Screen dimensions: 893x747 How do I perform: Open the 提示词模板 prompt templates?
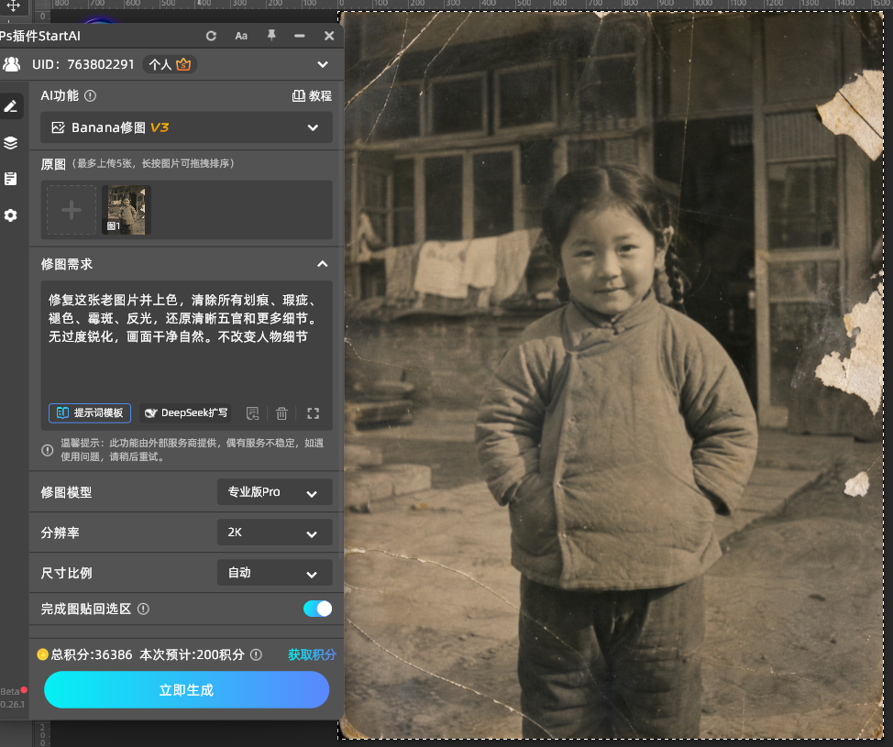pos(90,412)
